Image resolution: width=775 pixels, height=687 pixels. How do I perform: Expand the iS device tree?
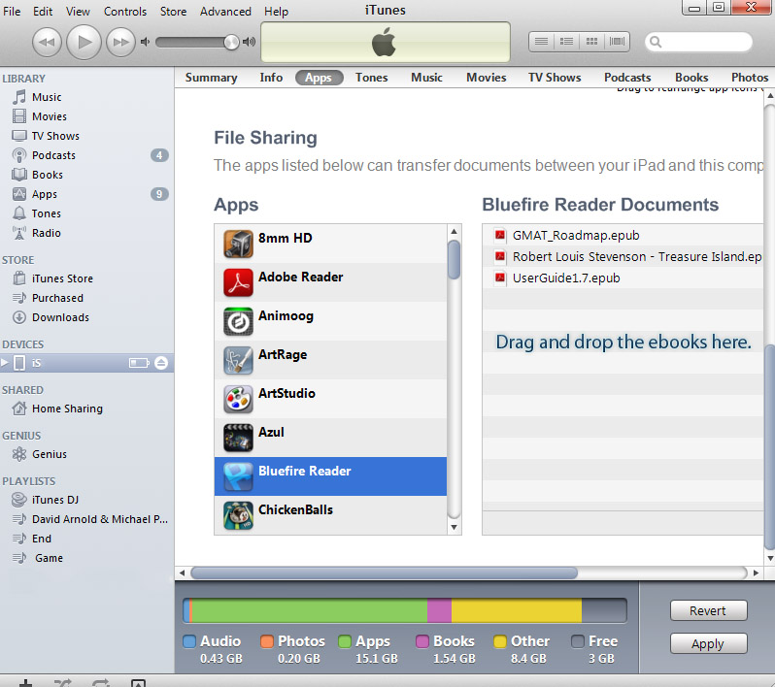tap(5, 363)
